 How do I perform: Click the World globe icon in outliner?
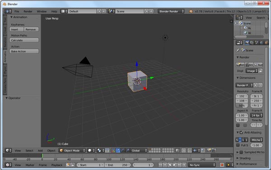coord(245,33)
